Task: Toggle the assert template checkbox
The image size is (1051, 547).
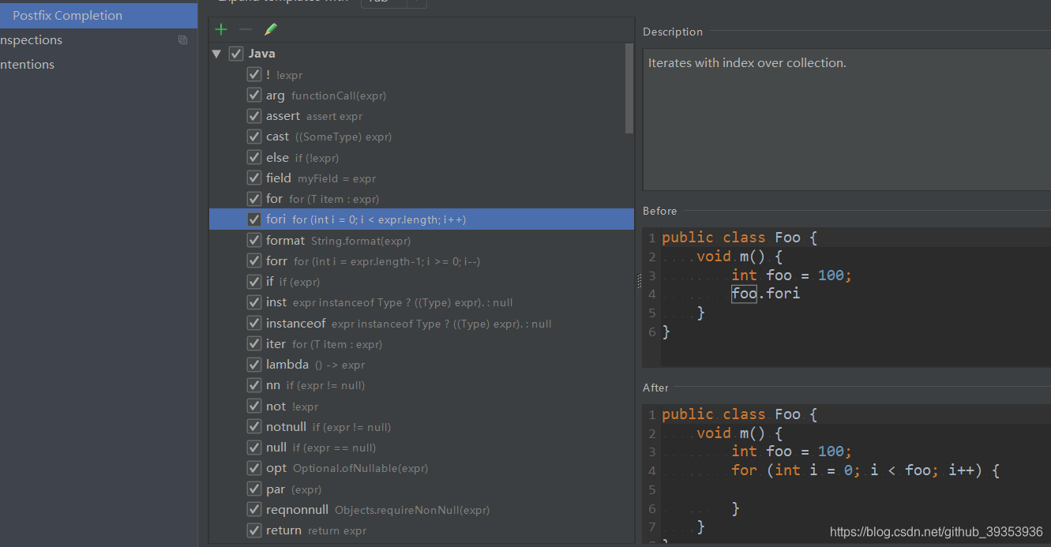Action: (x=254, y=116)
